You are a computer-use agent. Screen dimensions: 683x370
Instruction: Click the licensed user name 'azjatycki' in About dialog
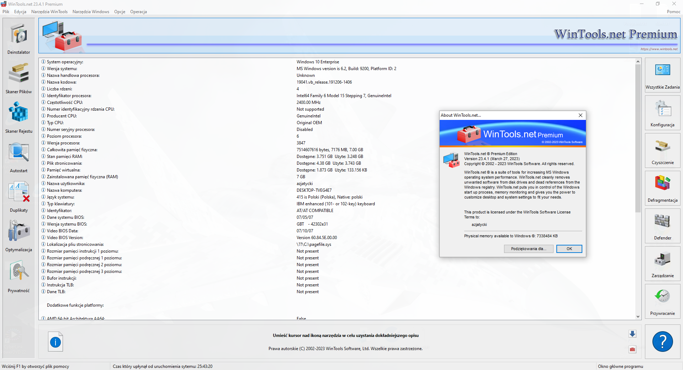click(x=479, y=224)
